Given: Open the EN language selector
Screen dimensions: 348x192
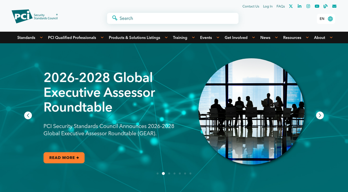Looking at the screenshot, I should point(326,19).
